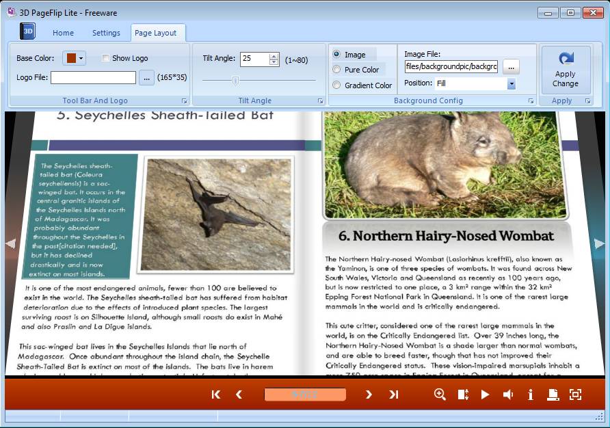Viewport: 610px width, 428px height.
Task: Select the Gradient Color background option
Action: click(x=336, y=85)
